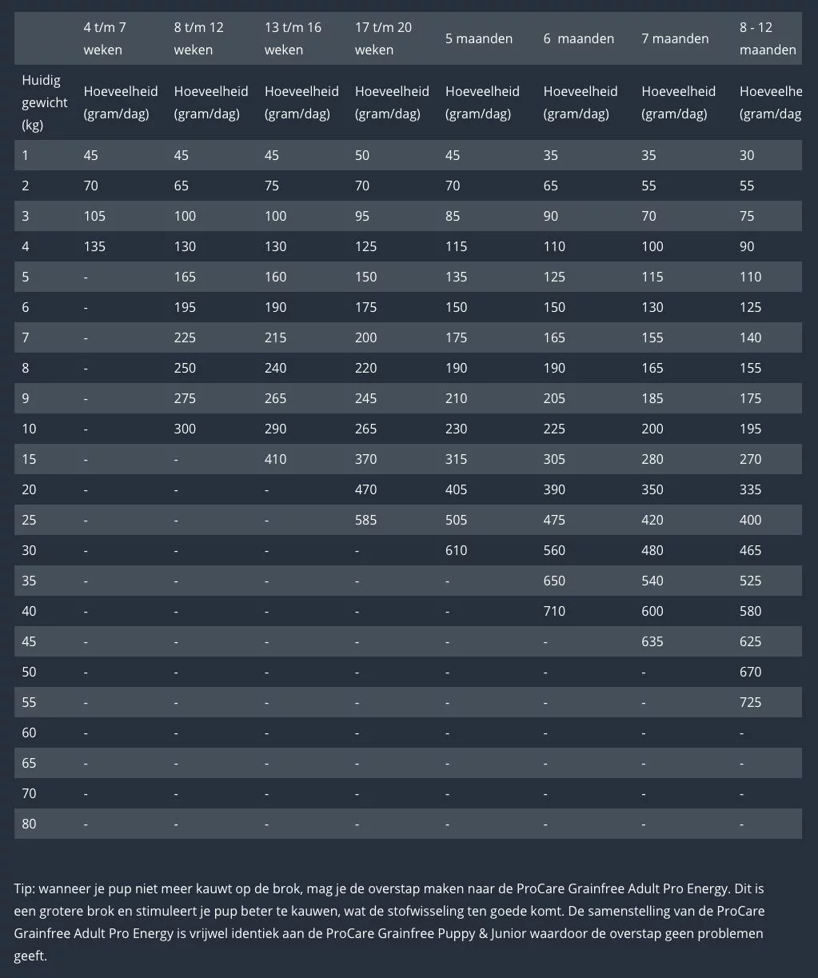
Task: Select the "17 t/m 20 weken" header
Action: (383, 38)
